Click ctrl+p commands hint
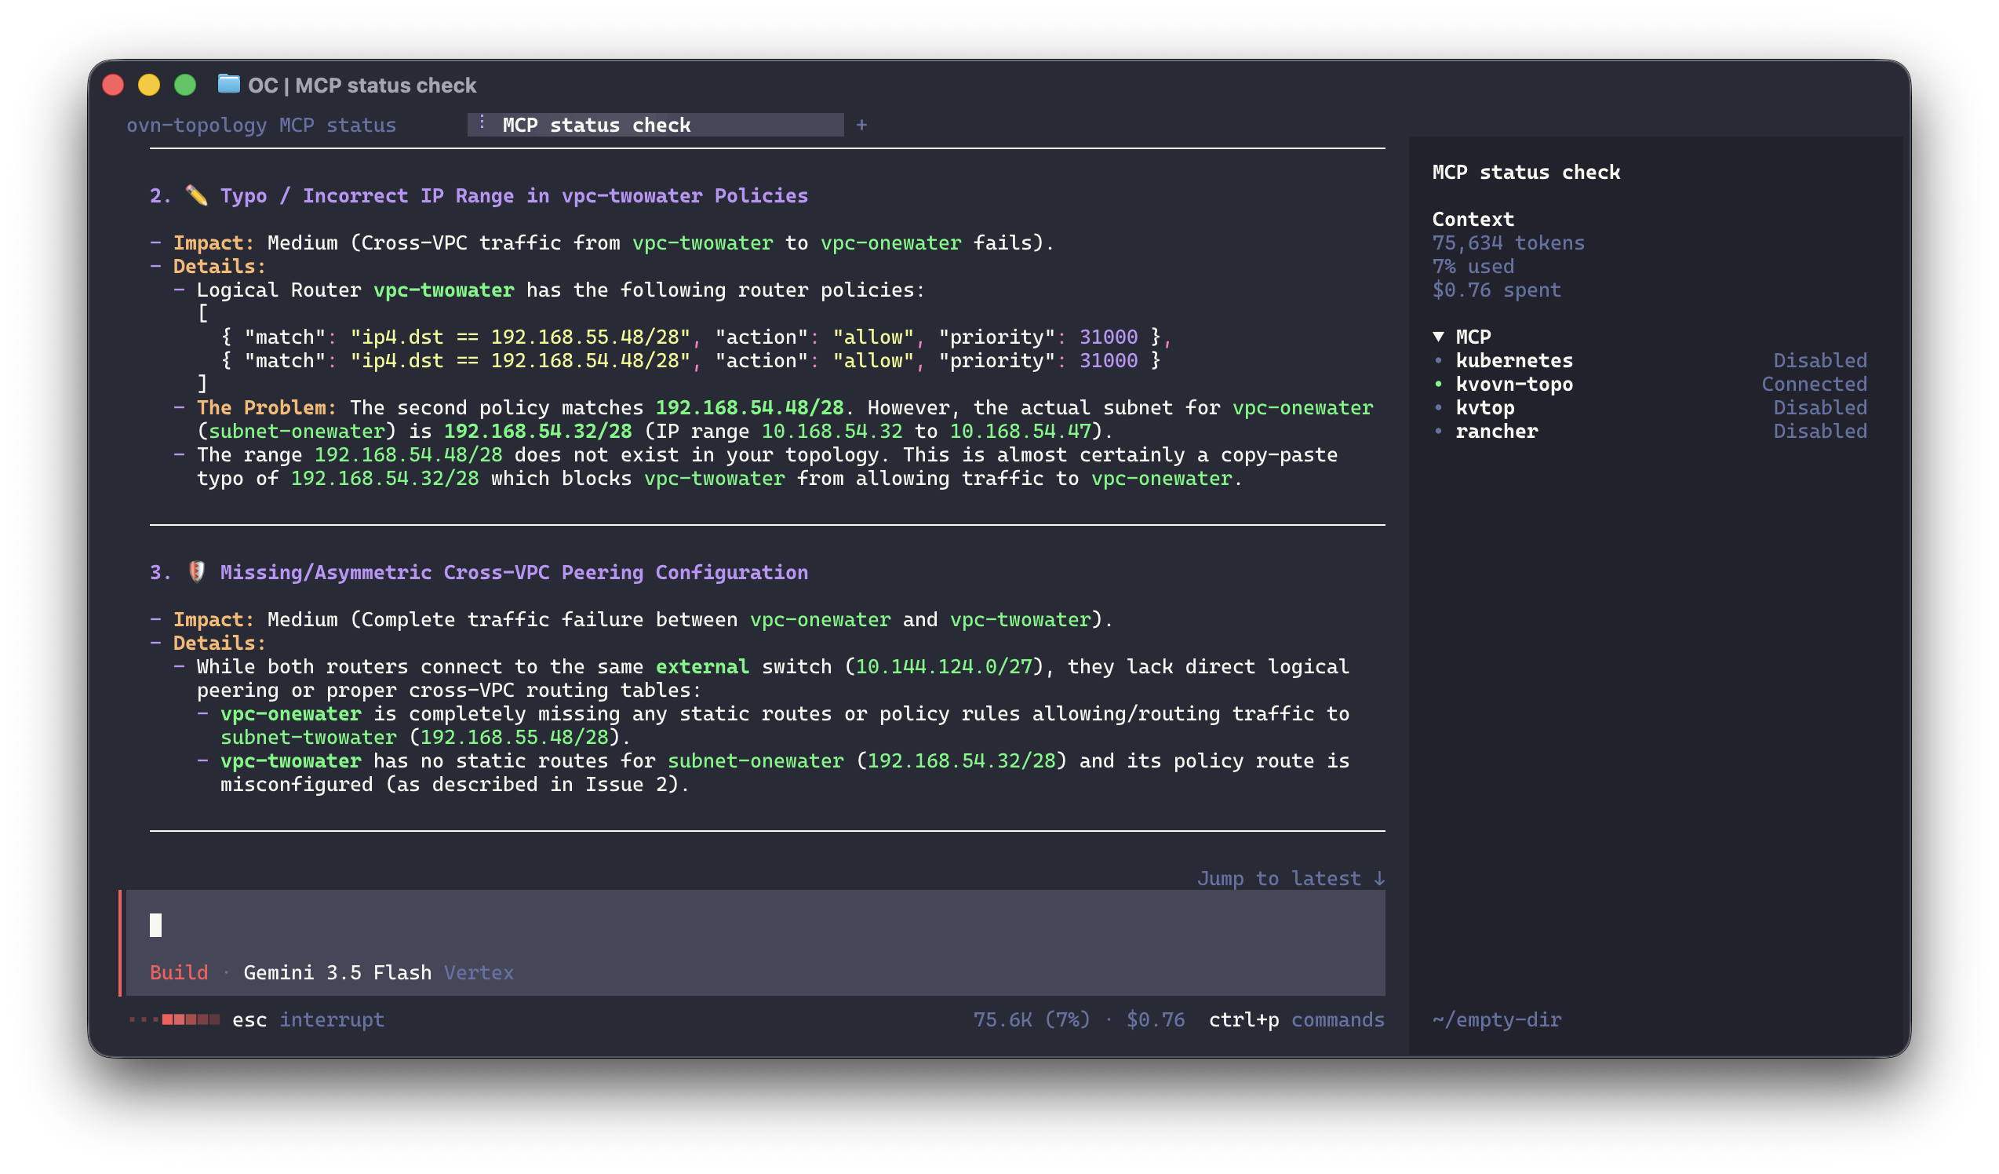 pos(1296,1019)
